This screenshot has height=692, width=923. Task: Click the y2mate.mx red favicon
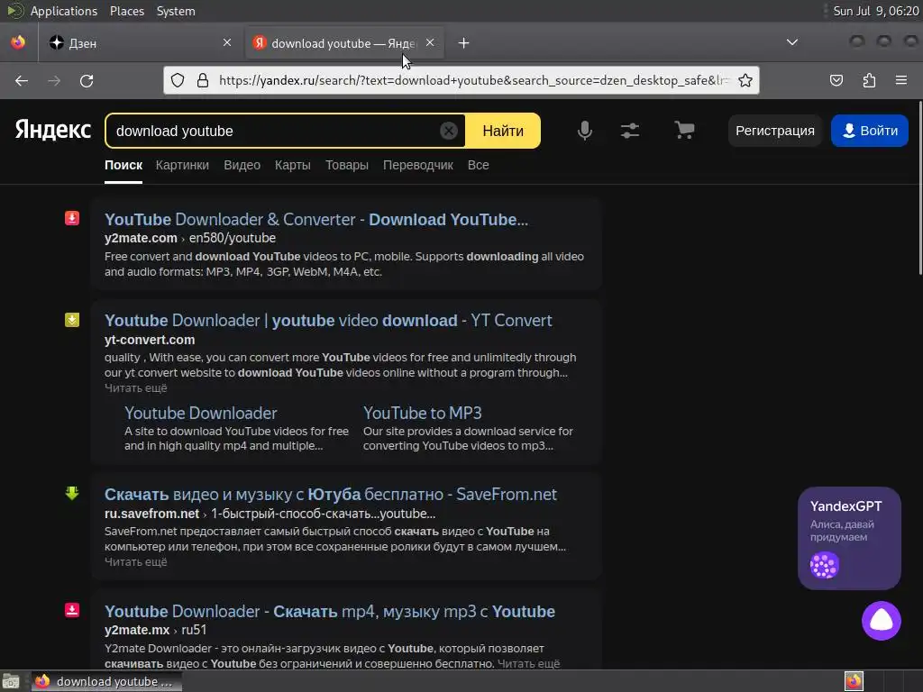tap(72, 610)
